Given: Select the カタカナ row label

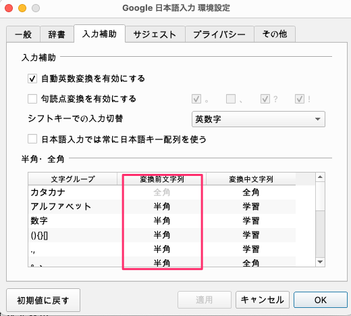Looking at the screenshot, I should click(48, 192).
